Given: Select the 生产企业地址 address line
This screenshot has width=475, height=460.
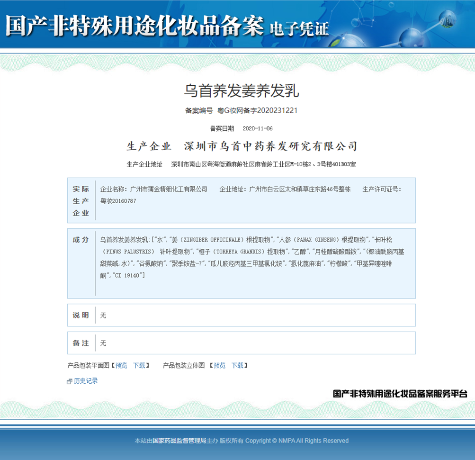Looking at the screenshot, I should [x=241, y=164].
